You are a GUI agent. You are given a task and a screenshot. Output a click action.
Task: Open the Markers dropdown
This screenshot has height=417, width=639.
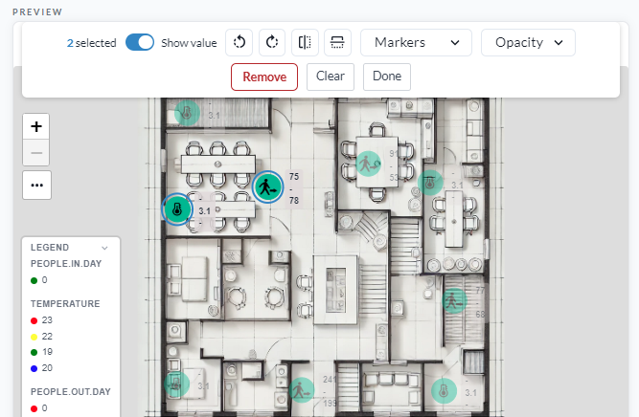(416, 42)
